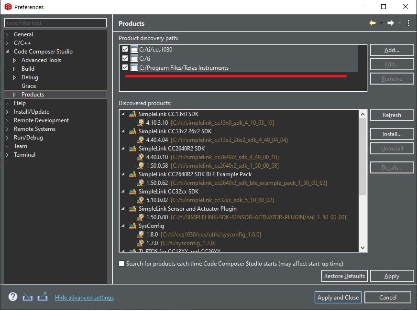This screenshot has height=311, width=417.
Task: Collapse the SysConfig product entry
Action: 123,226
